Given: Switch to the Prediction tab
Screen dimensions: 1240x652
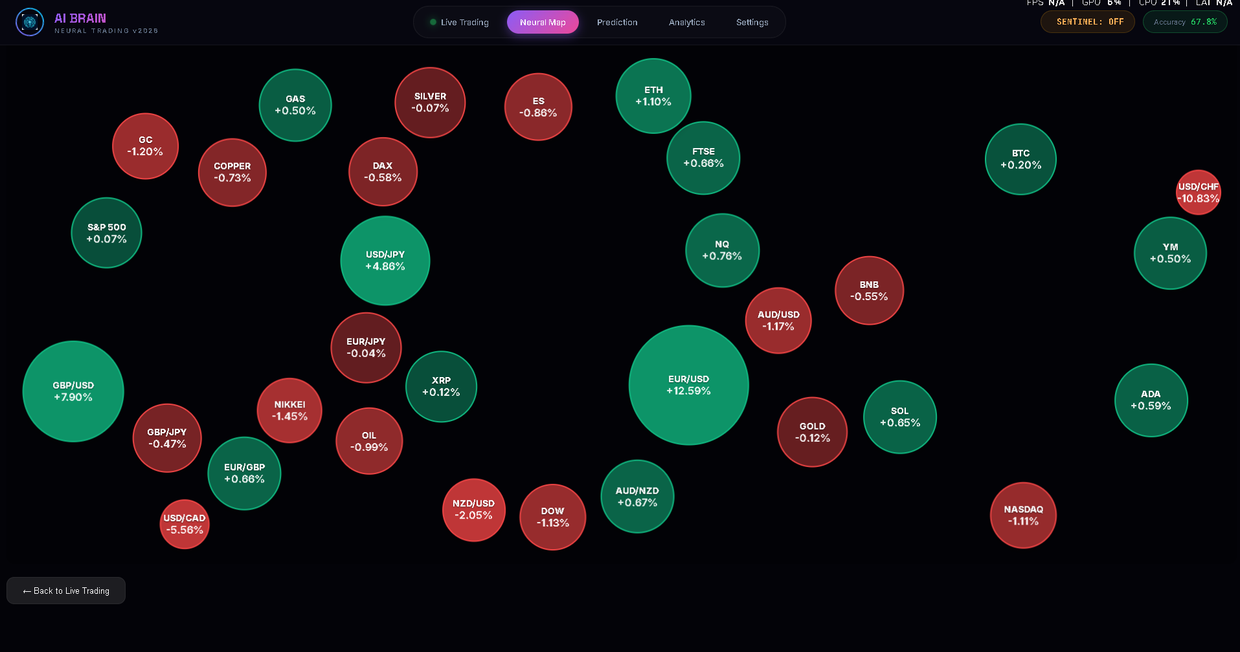Looking at the screenshot, I should coord(616,23).
